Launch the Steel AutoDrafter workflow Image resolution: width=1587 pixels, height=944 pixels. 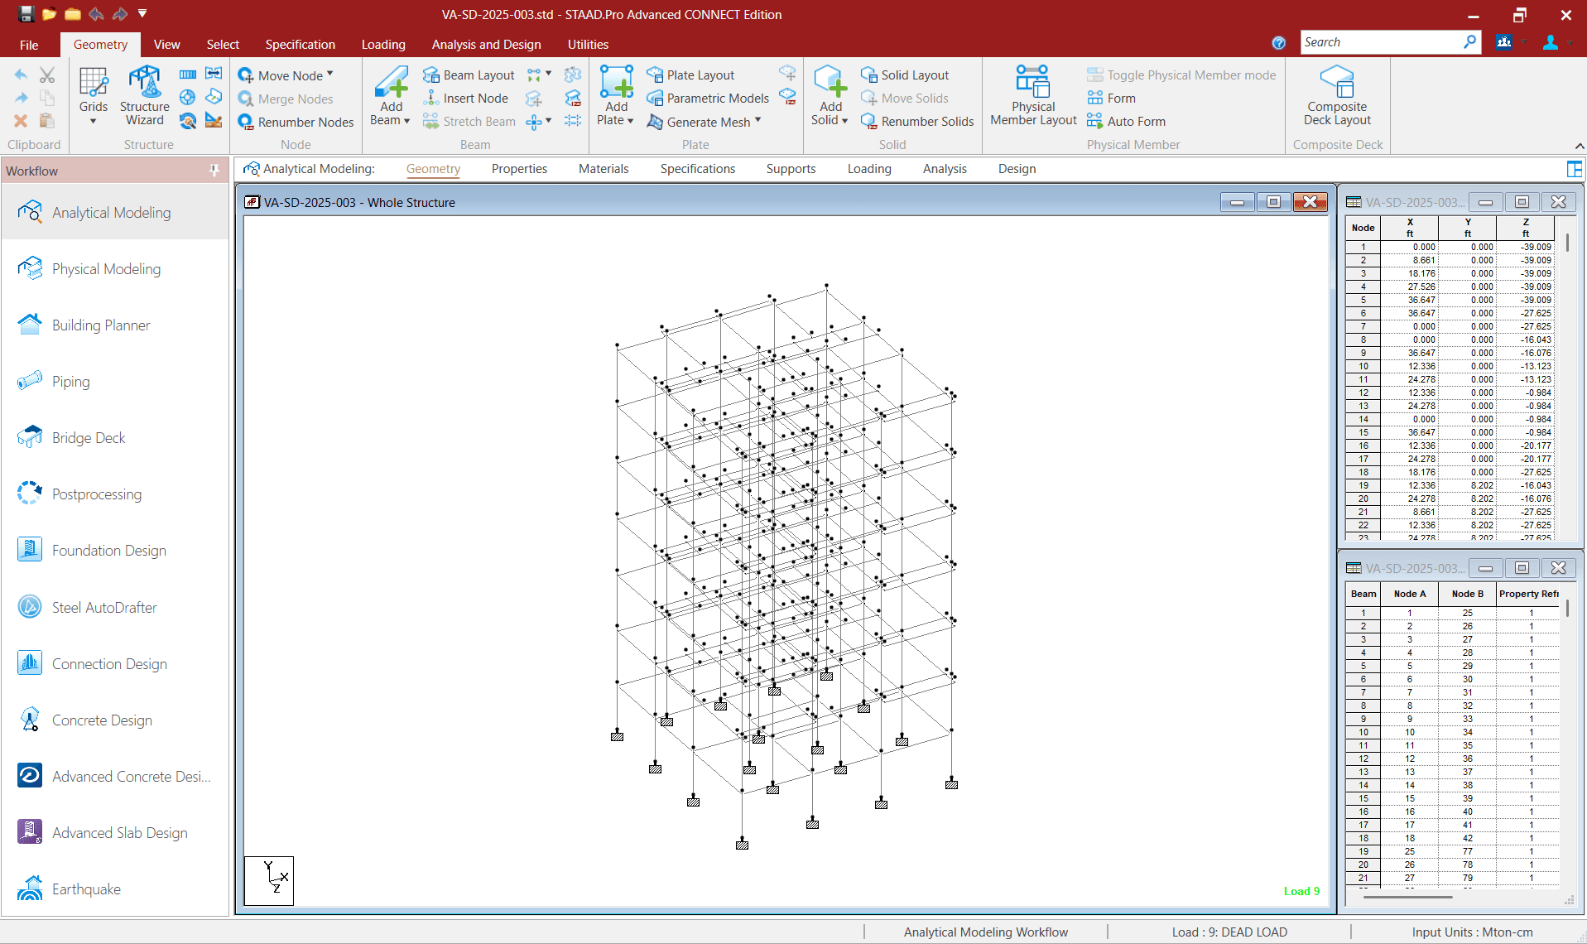tap(115, 607)
